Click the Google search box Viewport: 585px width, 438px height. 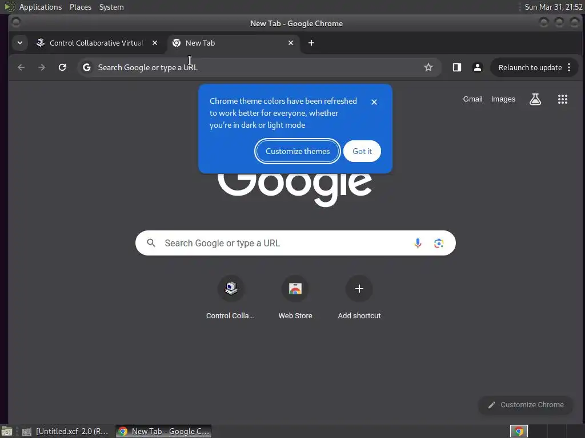tap(295, 243)
